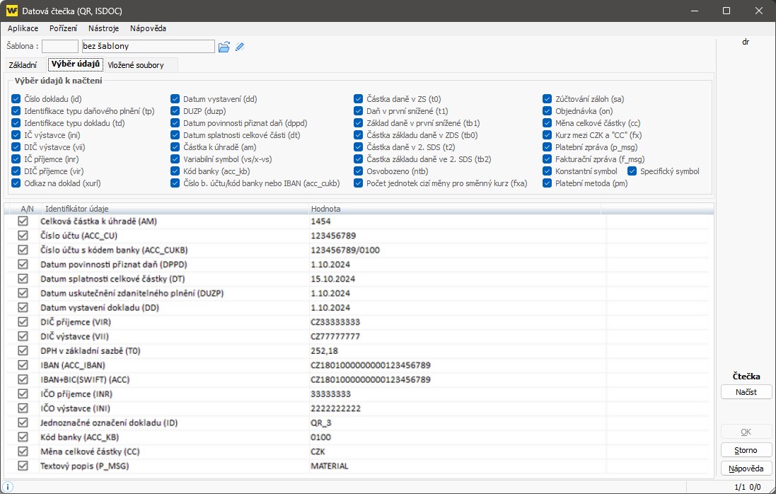The width and height of the screenshot is (776, 494).
Task: Switch to the Základní tab
Action: [23, 65]
